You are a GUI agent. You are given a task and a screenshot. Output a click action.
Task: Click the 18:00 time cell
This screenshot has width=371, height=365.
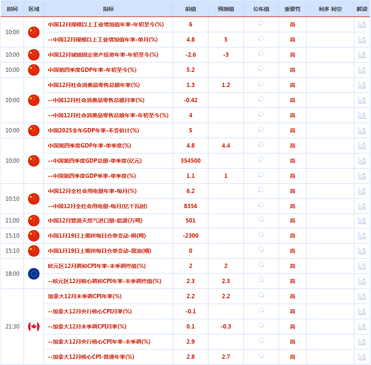coord(12,274)
